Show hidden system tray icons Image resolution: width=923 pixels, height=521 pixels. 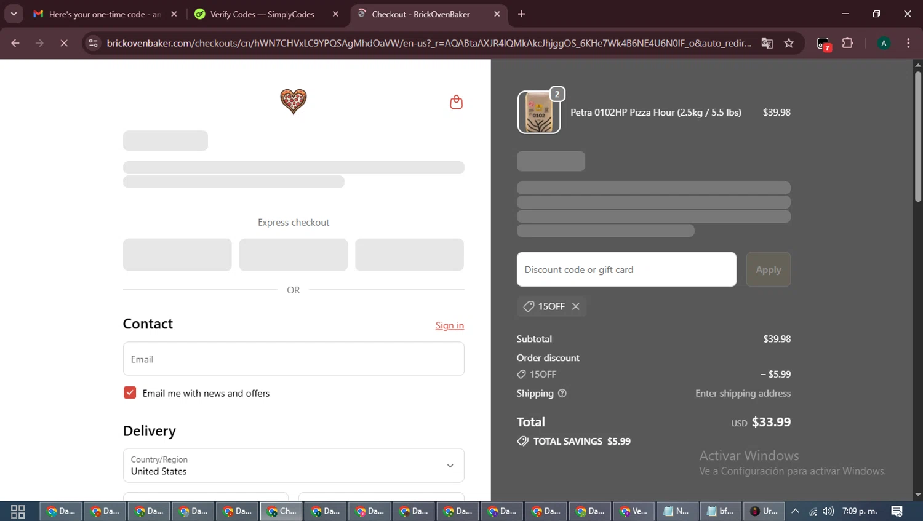point(795,511)
